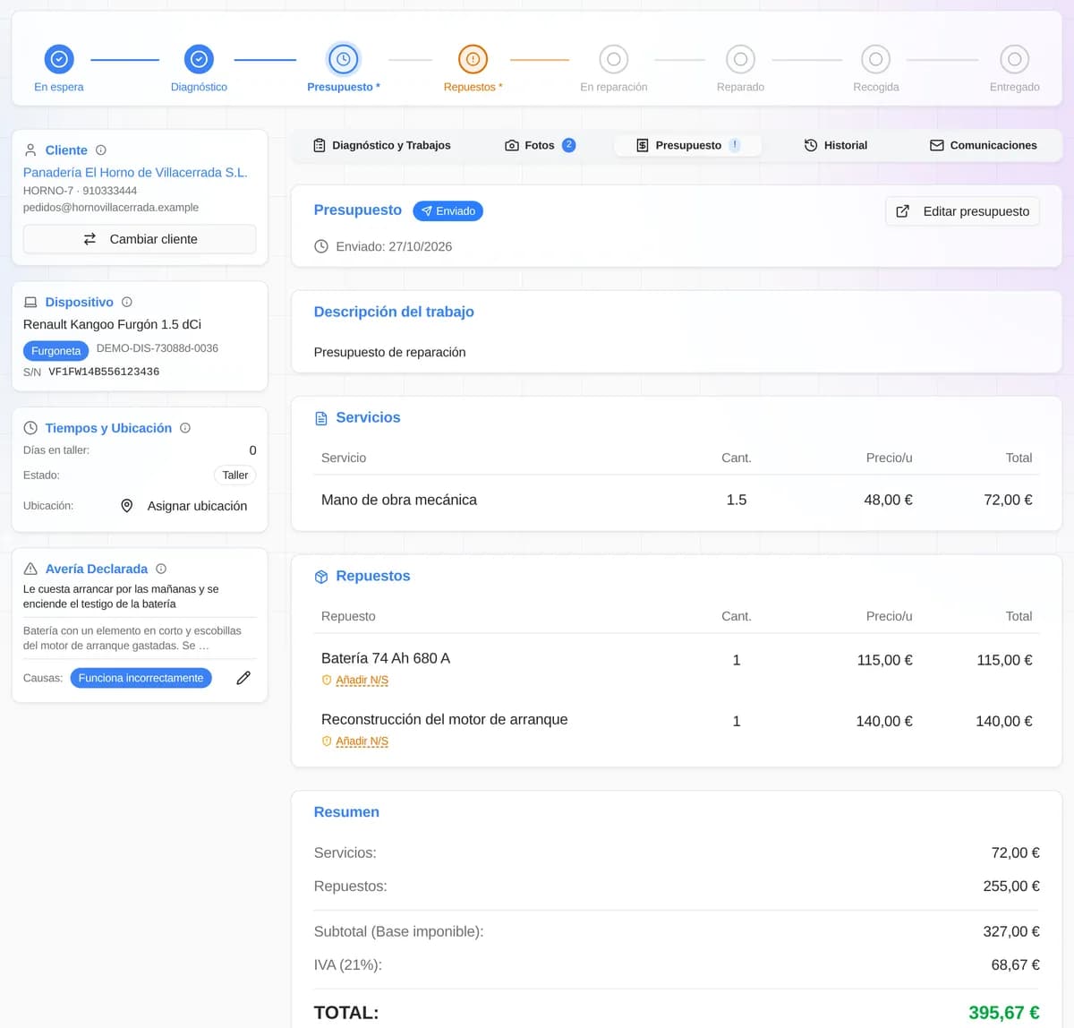Screen dimensions: 1074x1028
Task: Click the Enviado status badge
Action: (x=448, y=211)
